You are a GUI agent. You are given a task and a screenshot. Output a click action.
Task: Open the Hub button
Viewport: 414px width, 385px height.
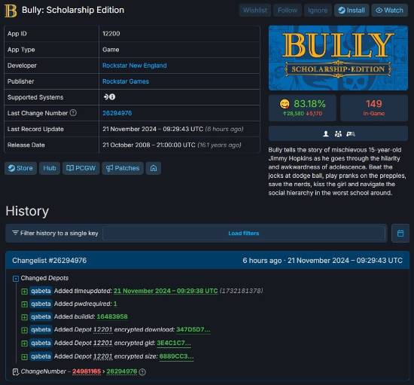pyautogui.click(x=50, y=168)
